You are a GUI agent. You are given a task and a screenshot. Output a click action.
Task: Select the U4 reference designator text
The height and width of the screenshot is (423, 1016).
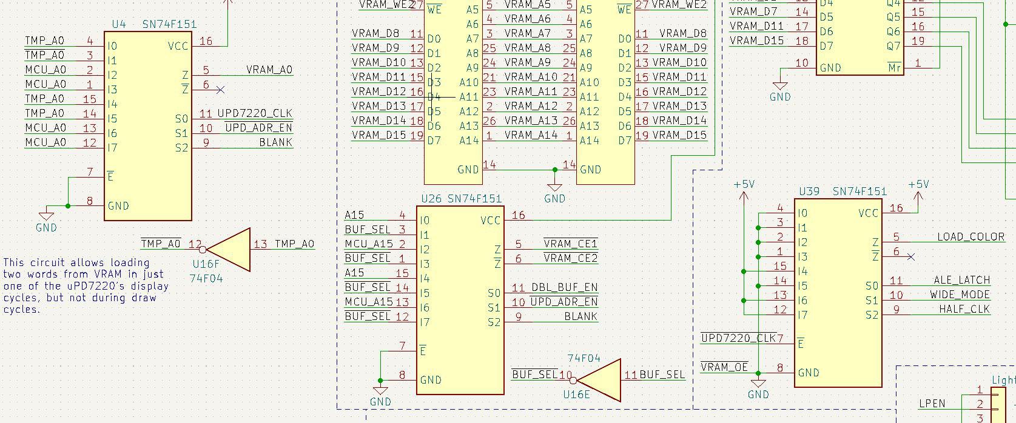tap(119, 25)
